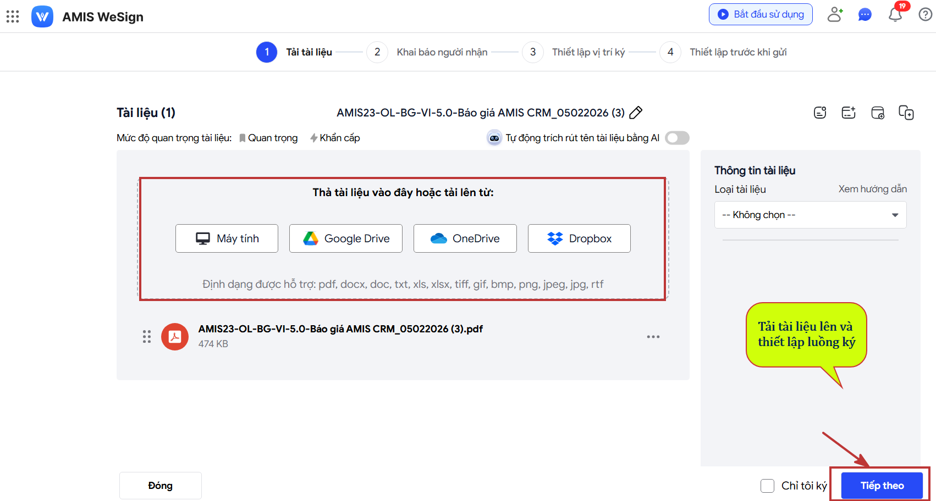The height and width of the screenshot is (501, 936).
Task: Upload from Dropbox
Action: 579,238
